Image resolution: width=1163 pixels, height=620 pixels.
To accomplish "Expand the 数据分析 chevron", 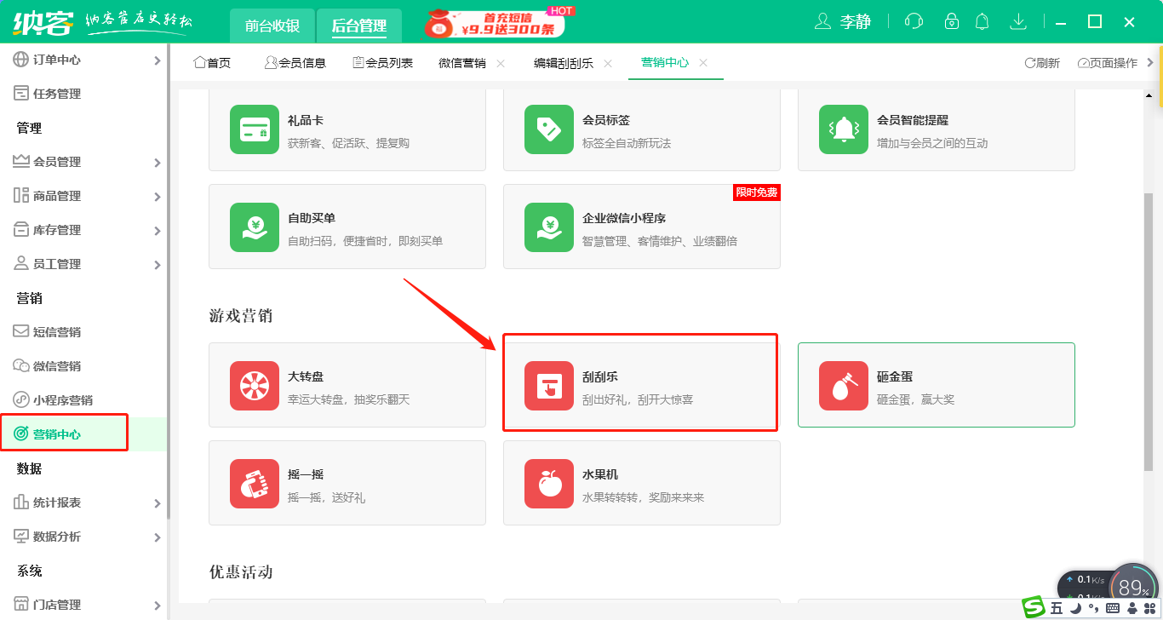I will coord(158,537).
